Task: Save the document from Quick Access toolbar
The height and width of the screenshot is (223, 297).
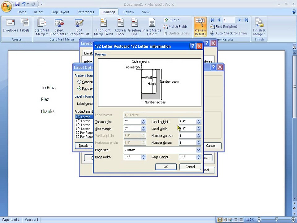Action: 17,4
